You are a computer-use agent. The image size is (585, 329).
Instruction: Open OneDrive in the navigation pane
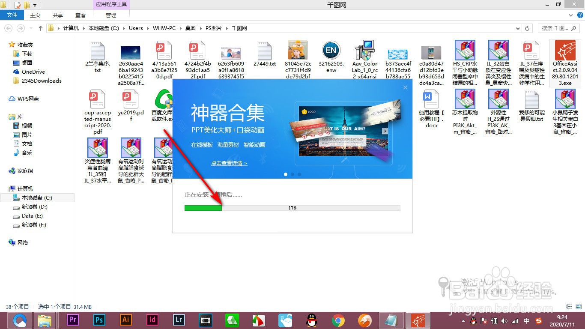(33, 72)
